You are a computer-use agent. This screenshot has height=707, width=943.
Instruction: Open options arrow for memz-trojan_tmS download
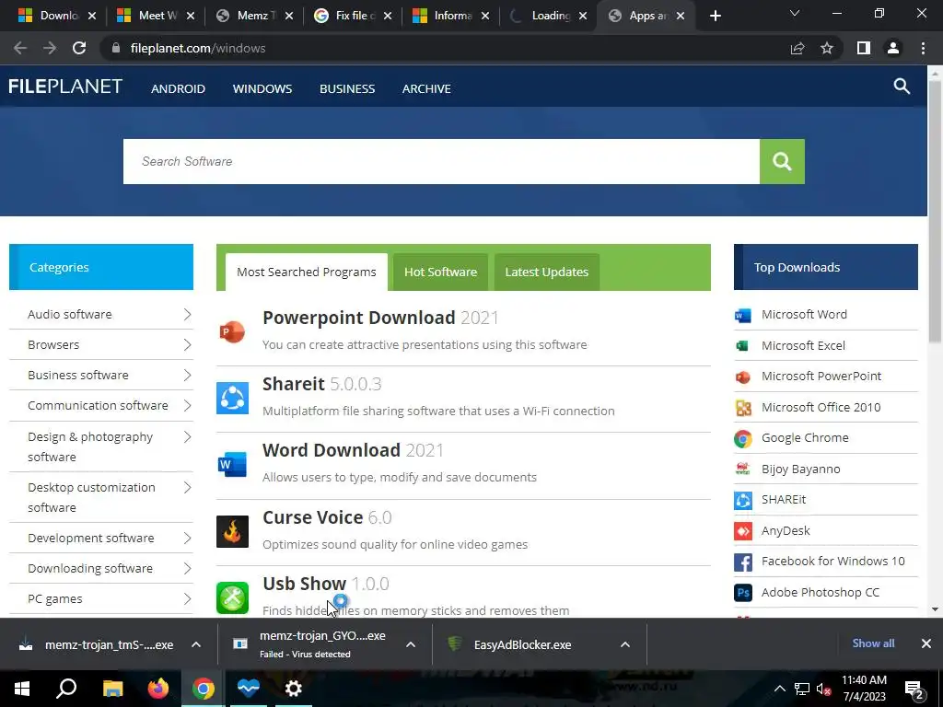(196, 644)
